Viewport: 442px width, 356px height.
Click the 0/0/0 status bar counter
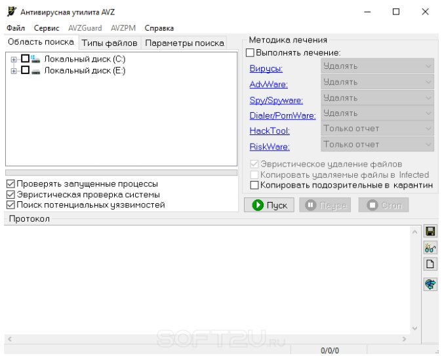329,350
